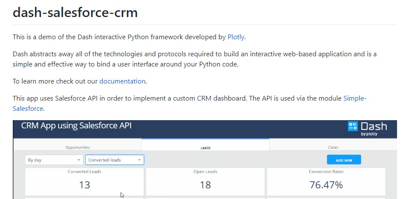Click the ADD NEW button

click(x=344, y=160)
